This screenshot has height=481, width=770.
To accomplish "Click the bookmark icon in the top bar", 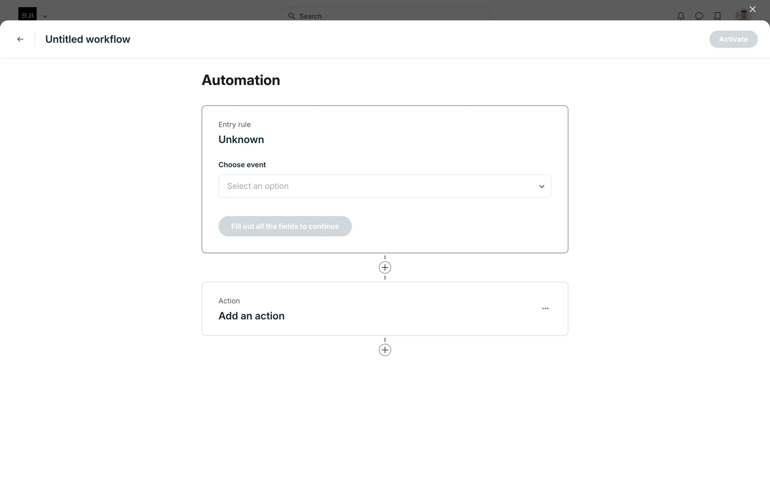I will pos(717,16).
